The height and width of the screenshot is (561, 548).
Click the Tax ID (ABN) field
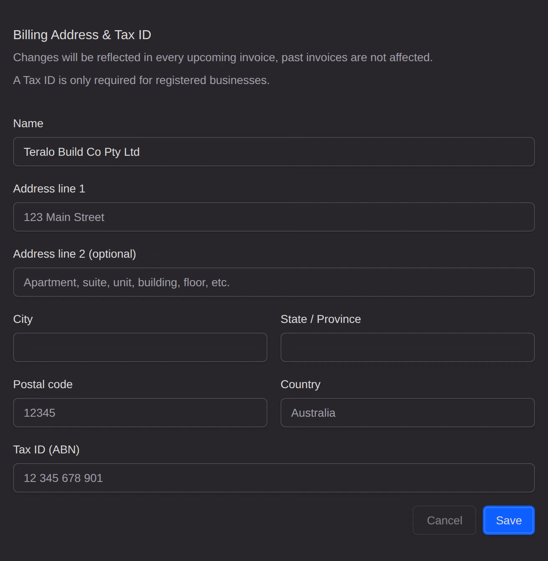point(274,477)
